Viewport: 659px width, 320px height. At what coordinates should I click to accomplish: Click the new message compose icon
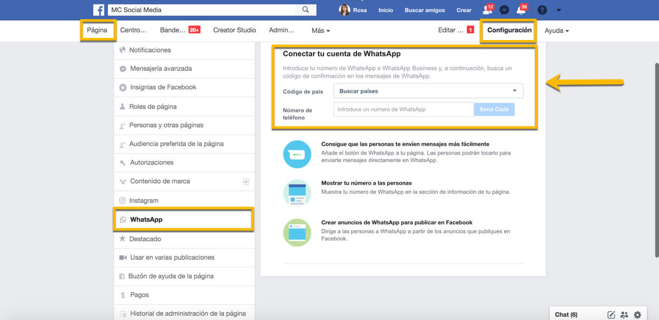[611, 315]
